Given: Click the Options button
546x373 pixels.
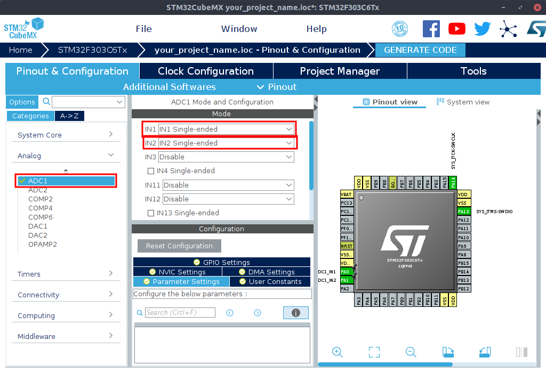Looking at the screenshot, I should [22, 102].
